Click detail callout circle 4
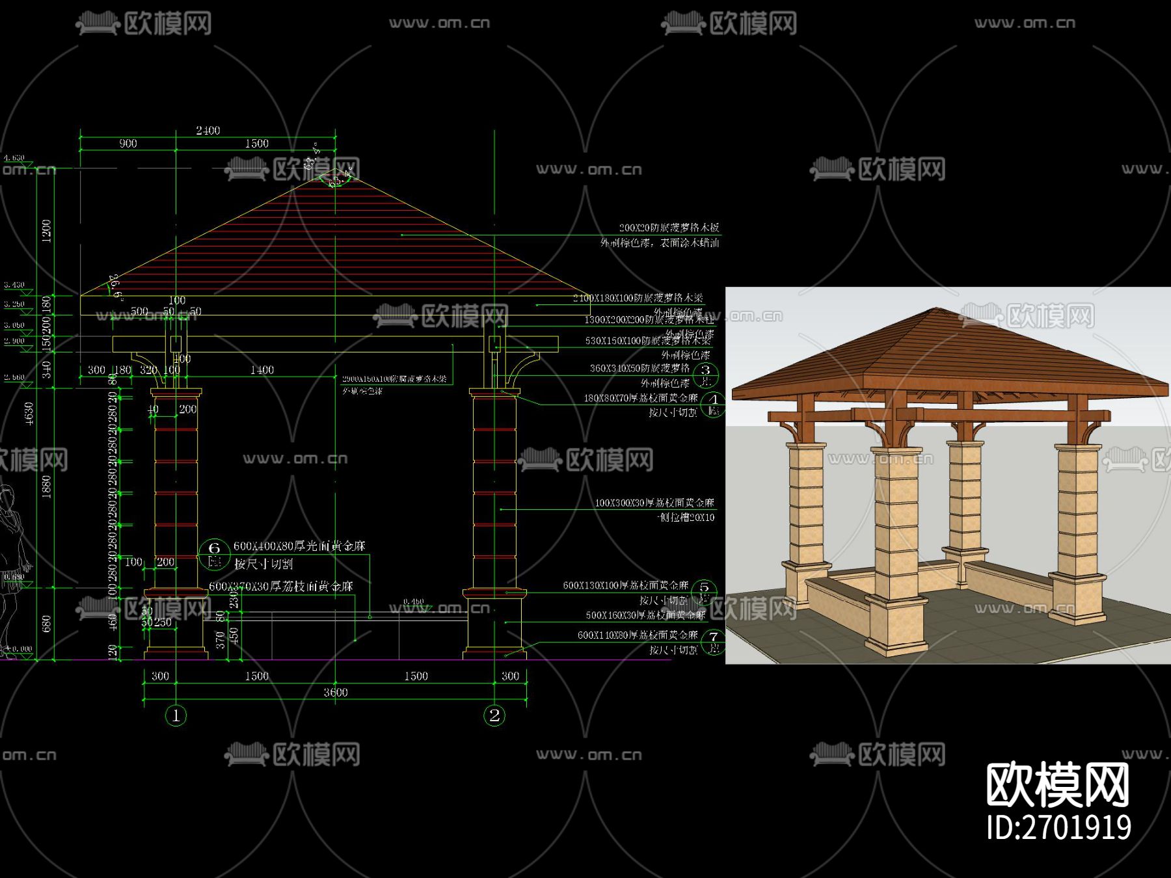The width and height of the screenshot is (1171, 878). (x=714, y=404)
